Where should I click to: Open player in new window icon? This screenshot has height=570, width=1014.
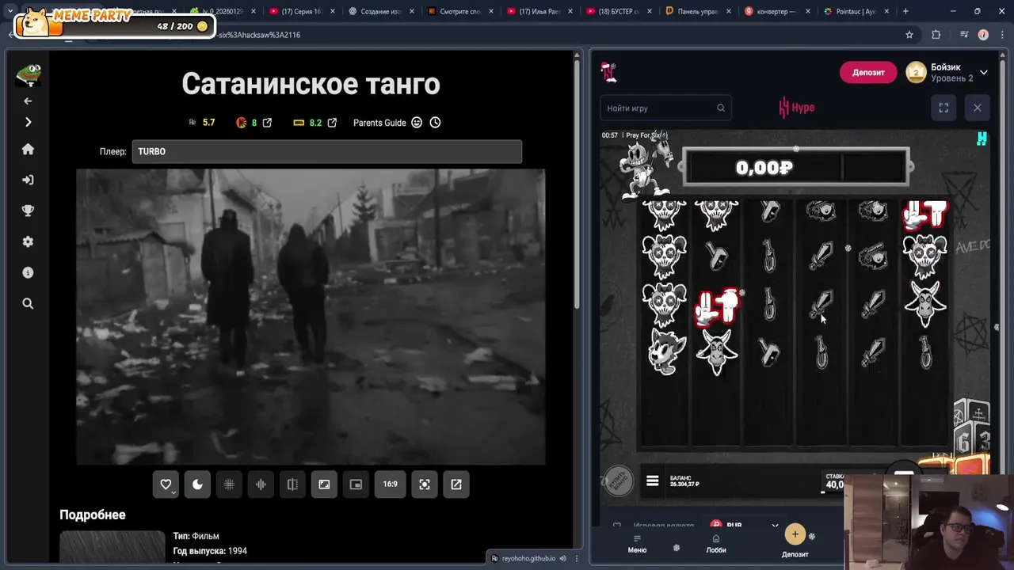click(x=456, y=484)
